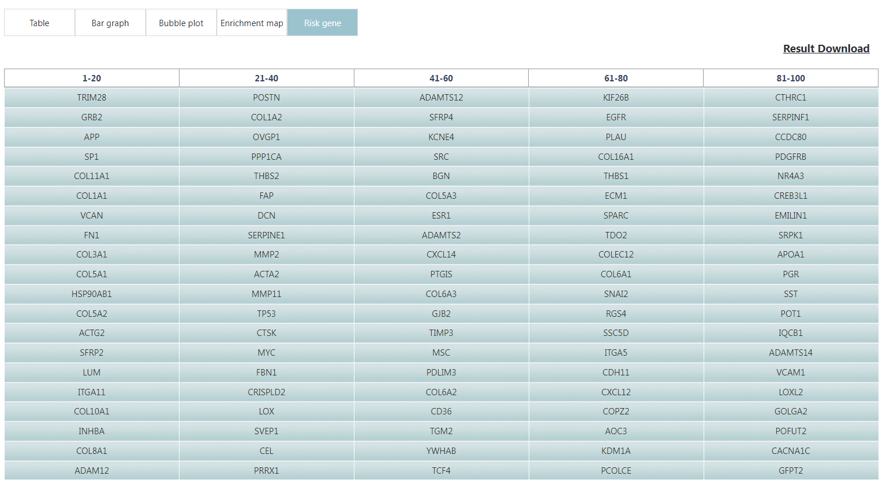Click the TP53 gene cell

coord(267,314)
